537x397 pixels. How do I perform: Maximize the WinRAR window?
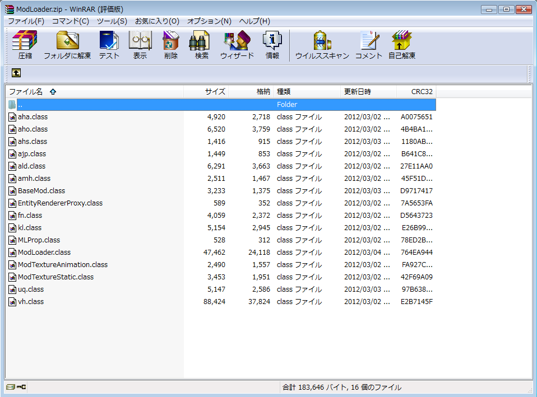click(x=507, y=10)
